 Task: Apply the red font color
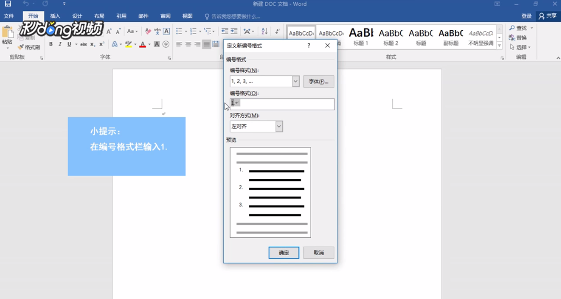(x=142, y=44)
